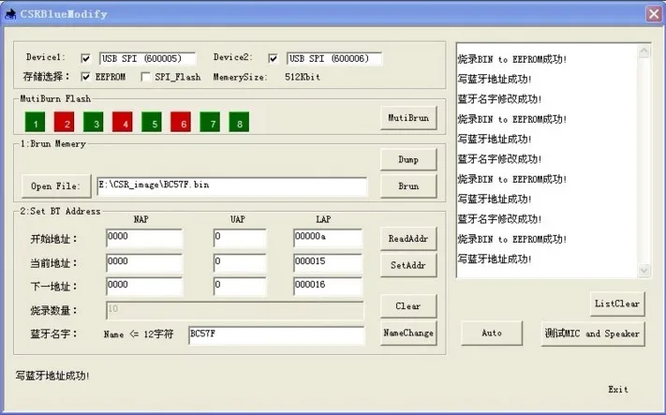Image resolution: width=666 pixels, height=415 pixels.
Task: Click the Device2 USB SPI (600006) field
Action: click(x=334, y=59)
